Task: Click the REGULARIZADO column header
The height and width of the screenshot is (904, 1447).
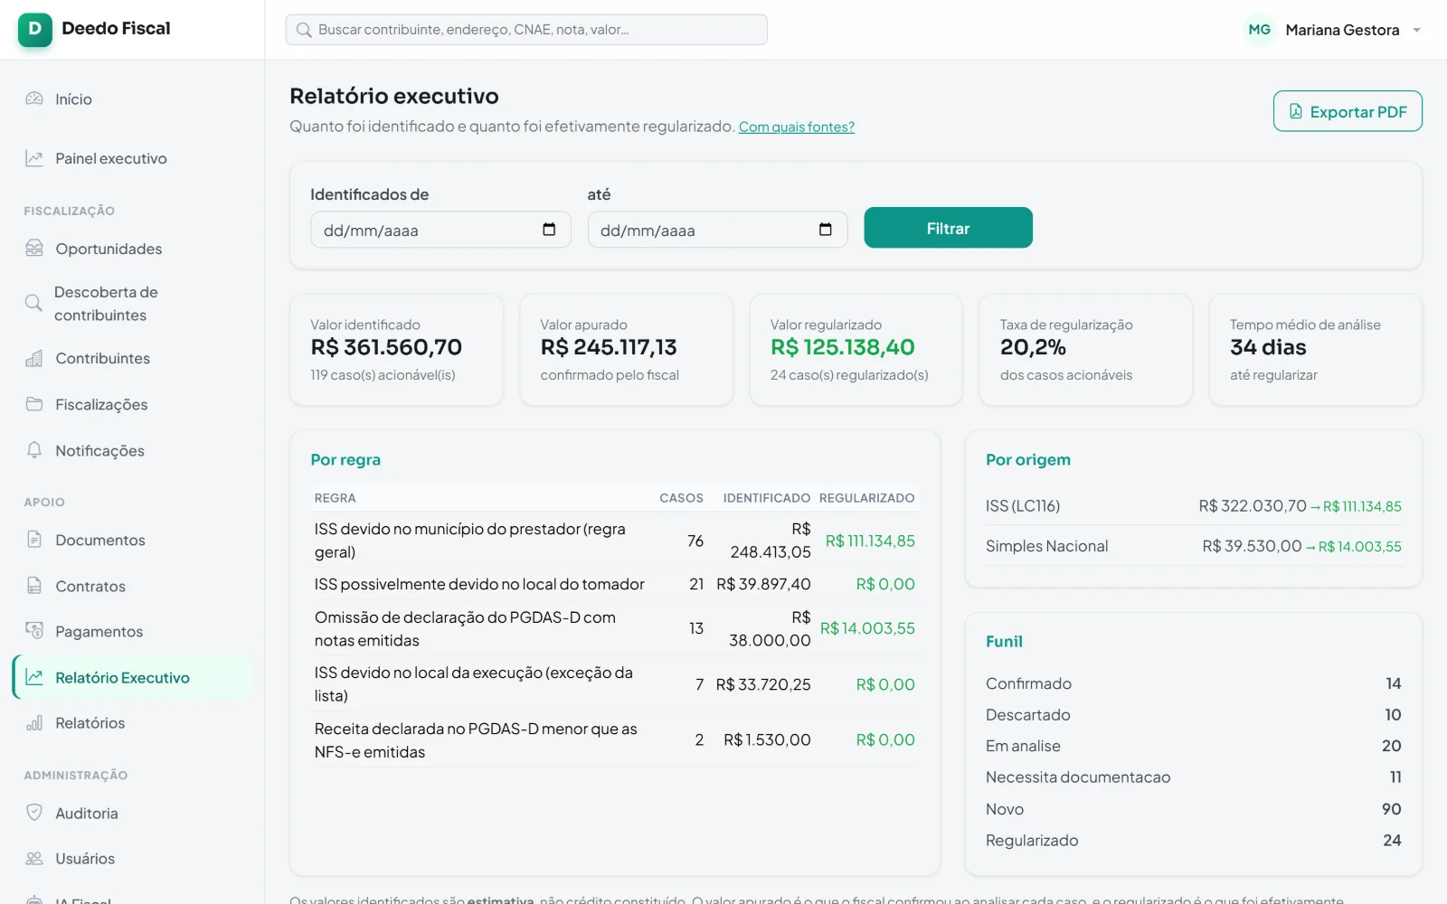Action: pos(866,498)
